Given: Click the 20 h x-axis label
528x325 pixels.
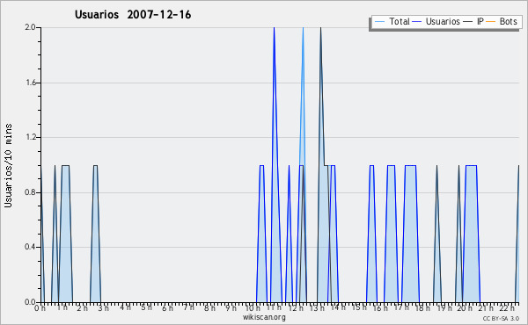Looking at the screenshot, I should (465, 308).
